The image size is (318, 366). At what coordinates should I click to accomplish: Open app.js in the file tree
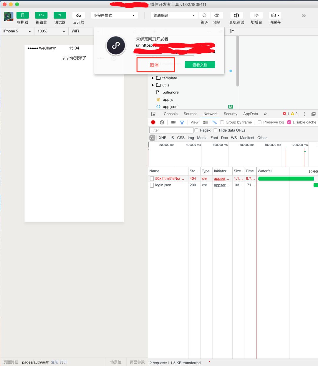(x=168, y=100)
